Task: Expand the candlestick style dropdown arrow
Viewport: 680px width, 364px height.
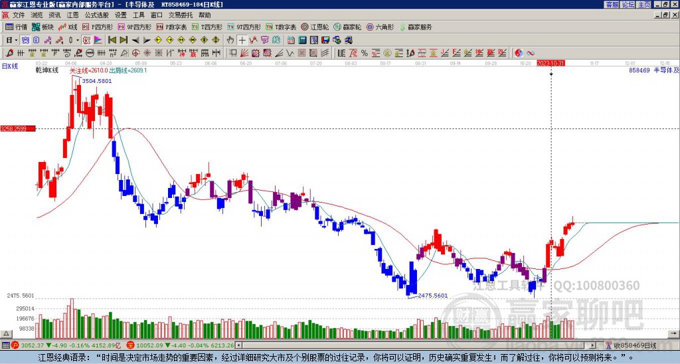Action: 78,41
